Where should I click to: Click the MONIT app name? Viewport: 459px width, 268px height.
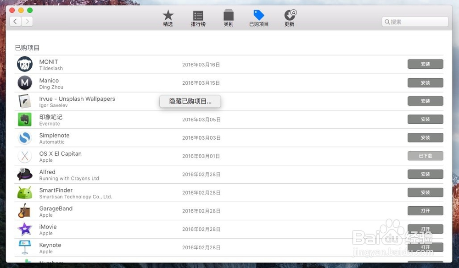tap(49, 62)
